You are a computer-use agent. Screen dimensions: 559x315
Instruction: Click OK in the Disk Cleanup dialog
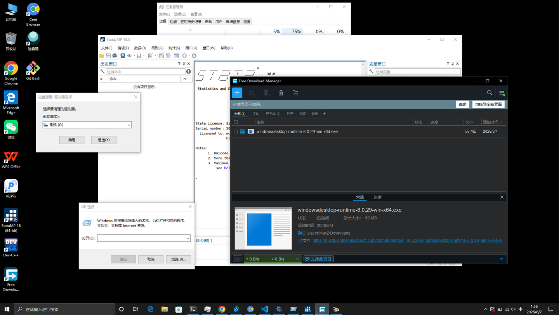click(72, 140)
